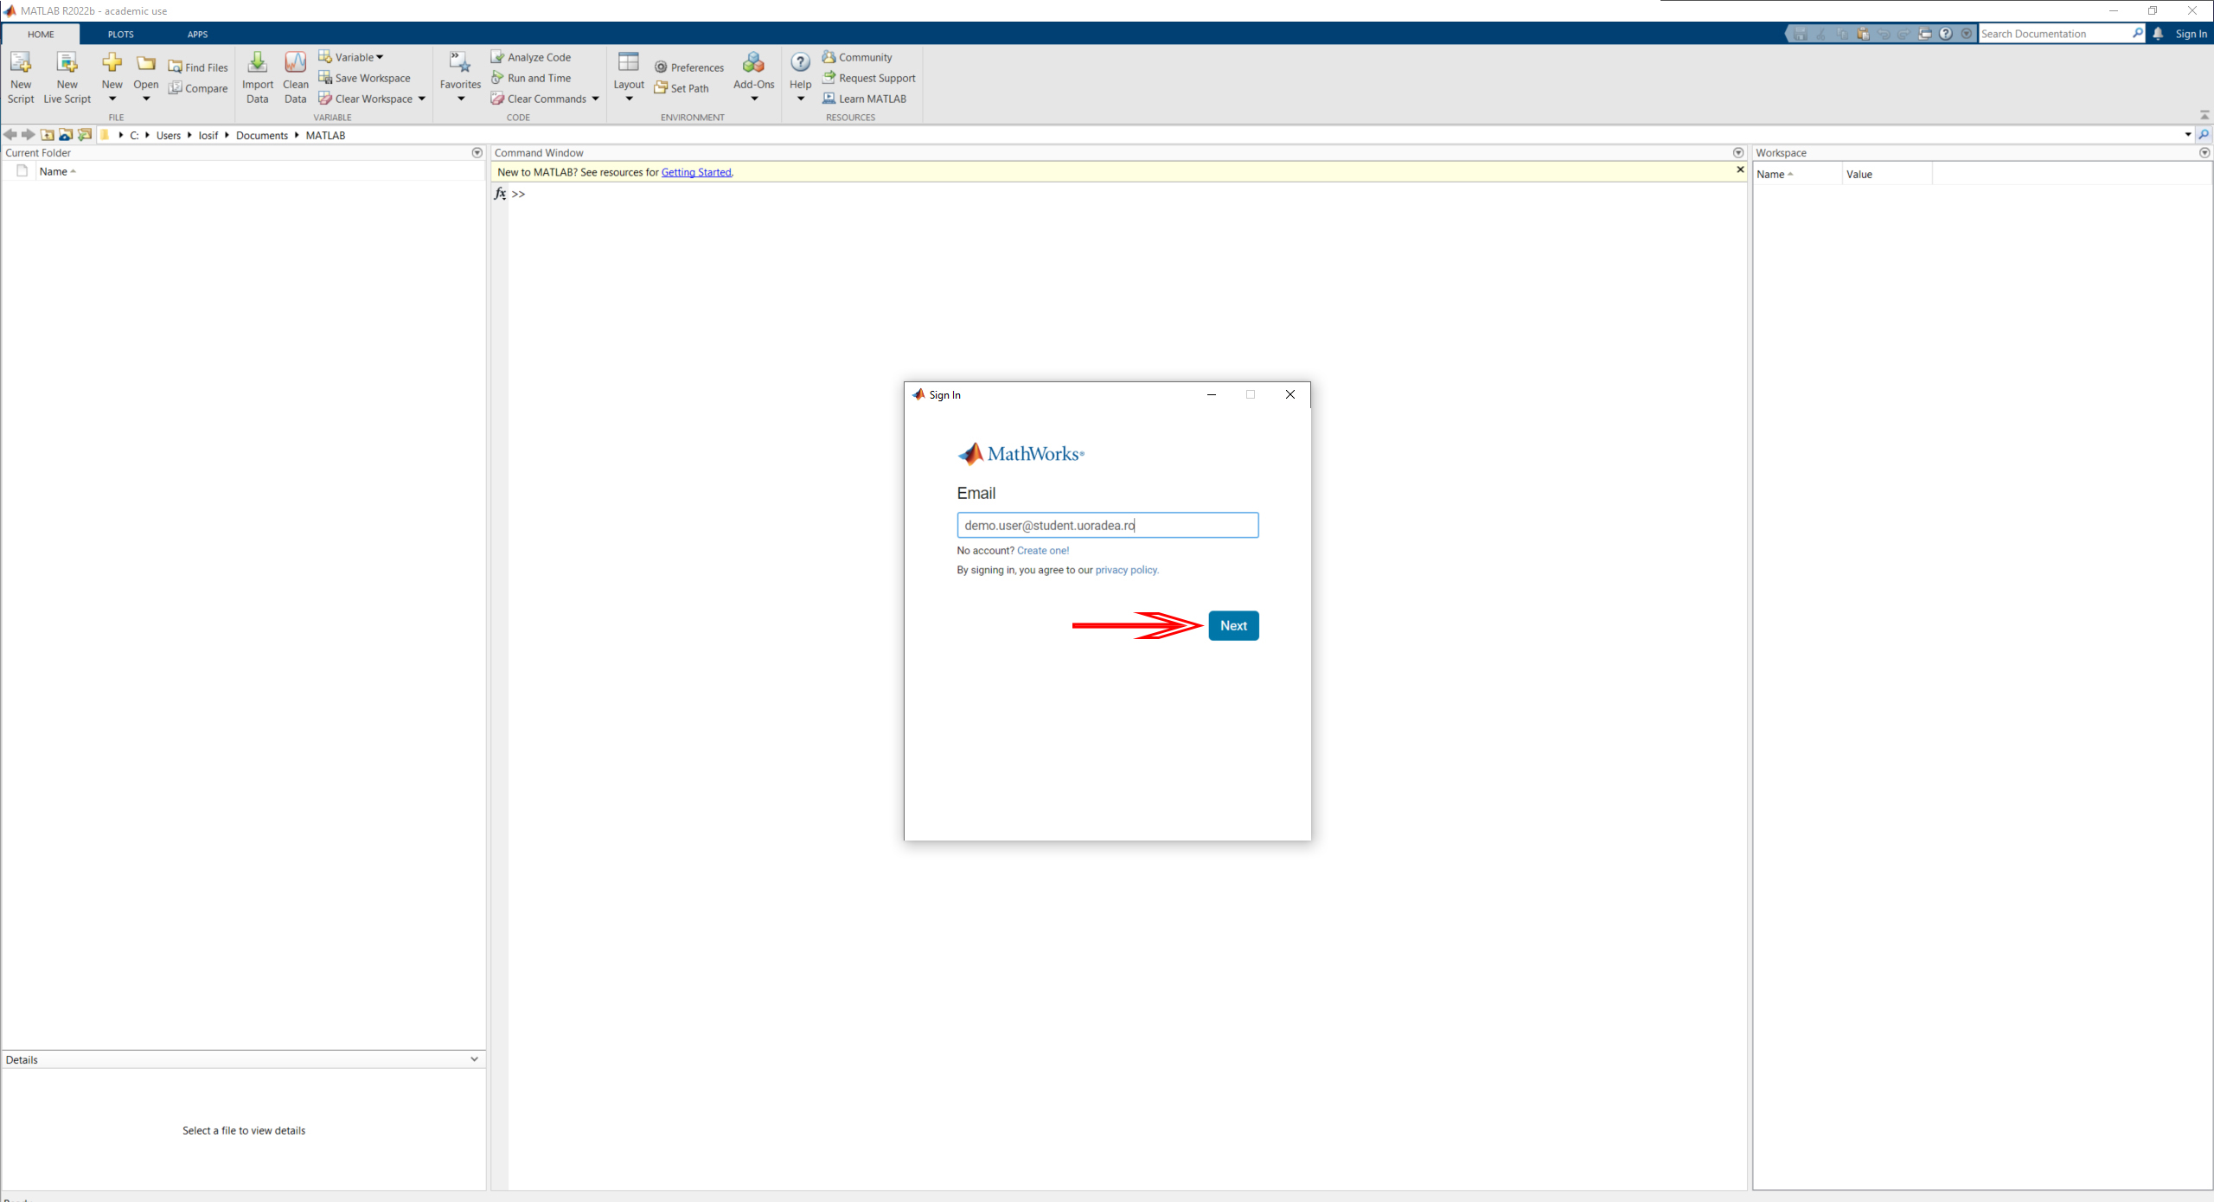Switch to the PLOTS tab

[120, 35]
